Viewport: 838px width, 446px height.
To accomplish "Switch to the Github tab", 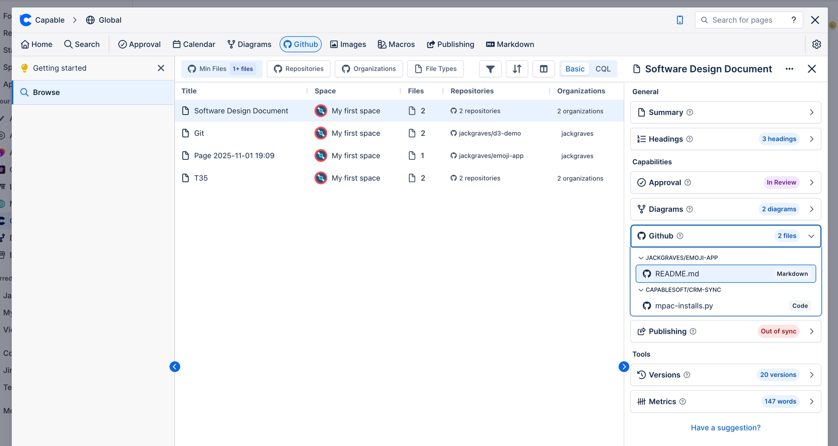I will (x=300, y=44).
